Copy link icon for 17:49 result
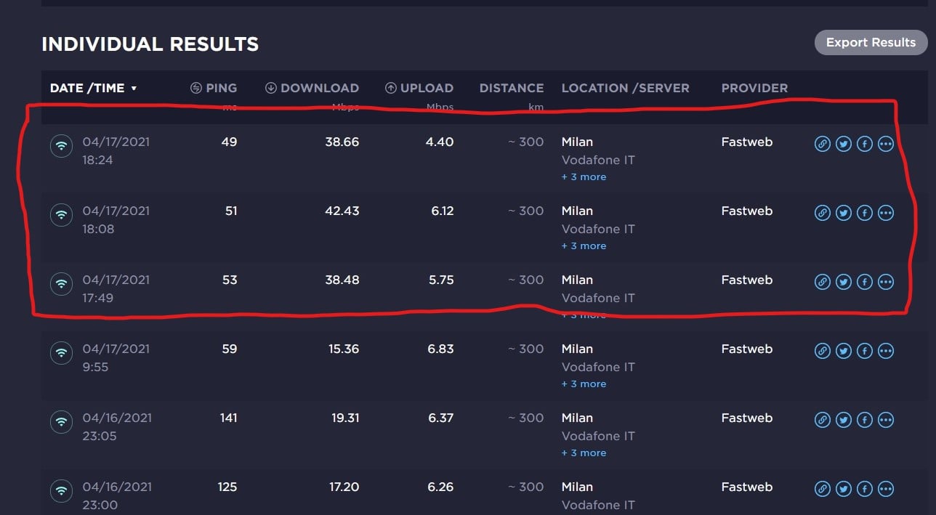Image resolution: width=936 pixels, height=515 pixels. 822,282
